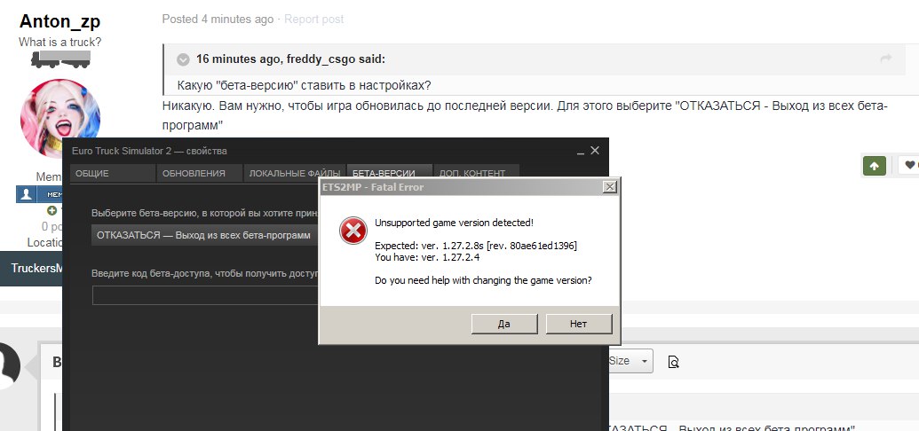Switch to ОБНОВЛЕНИЯ tab
This screenshot has height=431, width=919.
[x=199, y=173]
